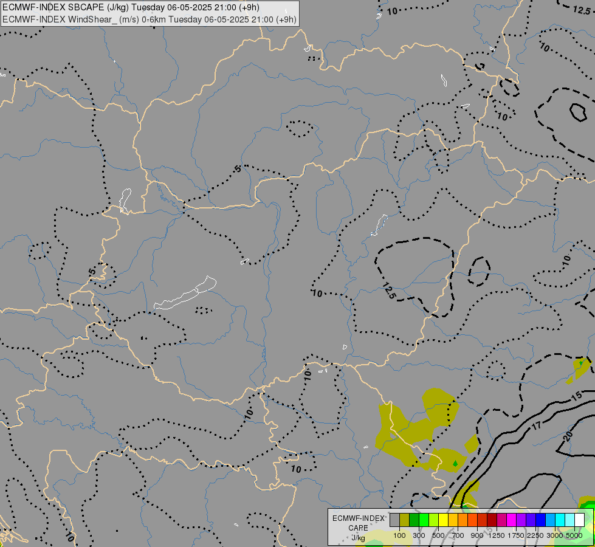Viewport: 595px width, 547px height.
Task: Click the legend value 100
Action: point(399,535)
